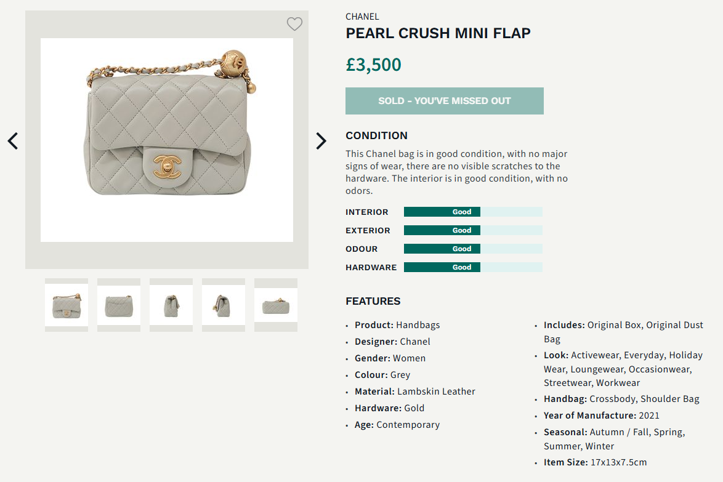
Task: Click the CONDITION section heading
Action: tap(376, 135)
